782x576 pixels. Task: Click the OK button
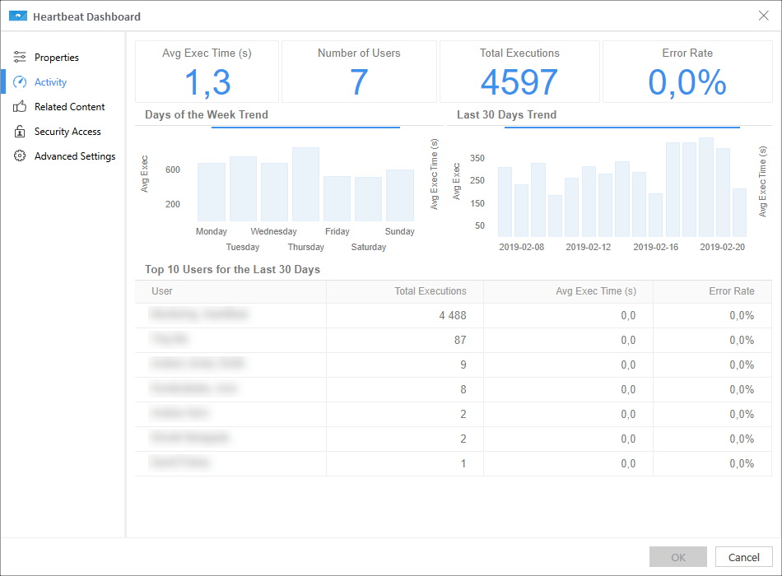tap(677, 557)
